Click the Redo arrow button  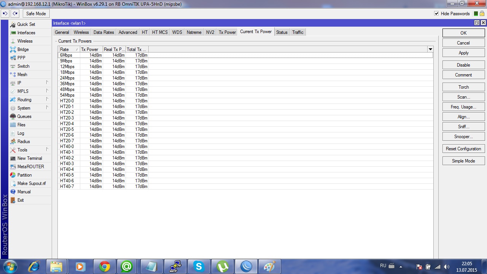(x=15, y=14)
